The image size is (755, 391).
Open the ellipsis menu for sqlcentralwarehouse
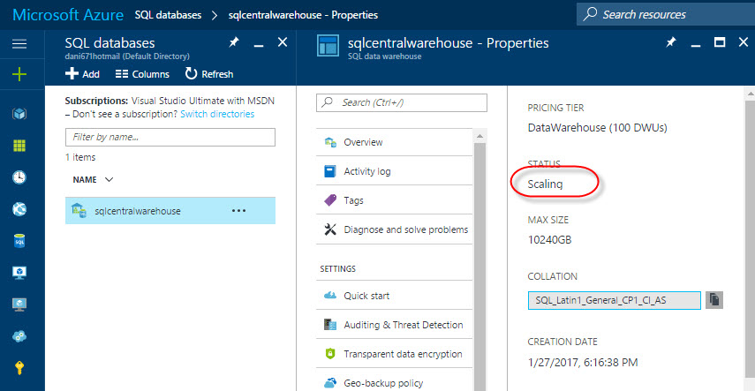point(238,211)
